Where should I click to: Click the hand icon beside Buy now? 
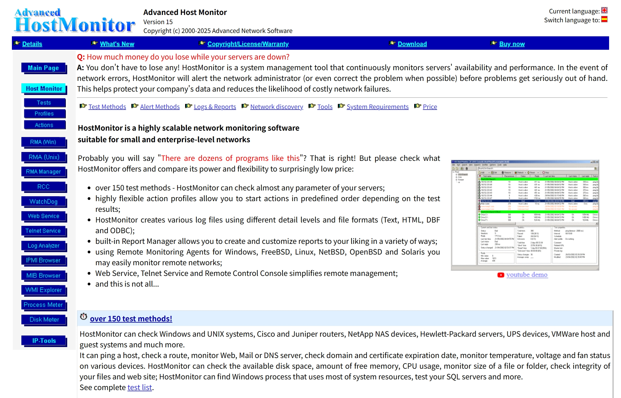494,43
